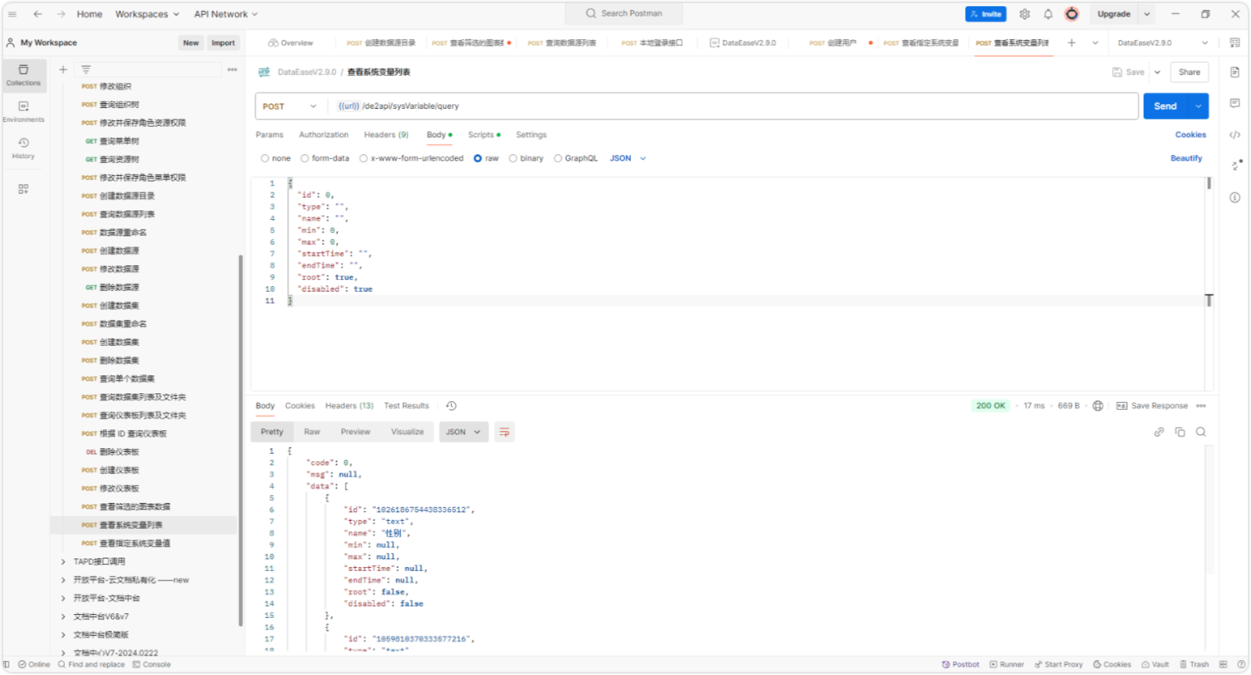Open the Workspaces dropdown menu
The image size is (1251, 675).
[x=147, y=14]
